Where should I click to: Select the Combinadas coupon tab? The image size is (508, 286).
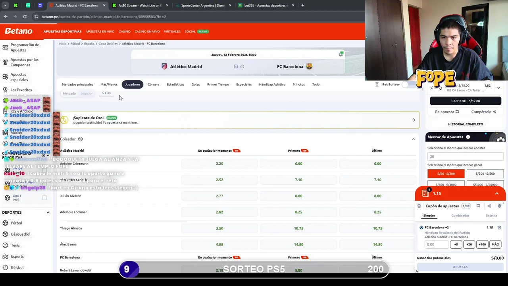(460, 215)
